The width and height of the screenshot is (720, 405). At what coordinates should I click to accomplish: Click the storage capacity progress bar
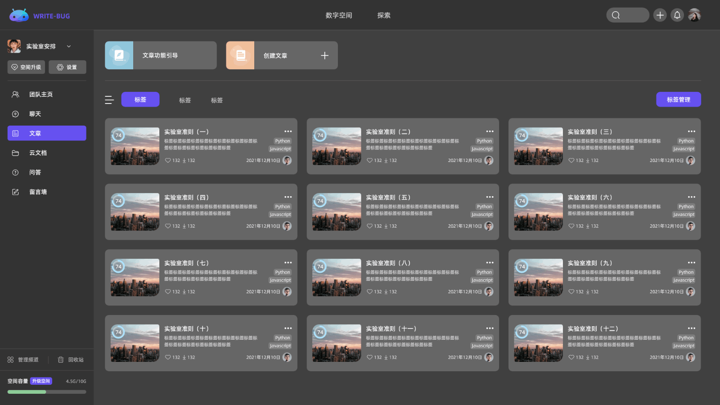pyautogui.click(x=47, y=392)
